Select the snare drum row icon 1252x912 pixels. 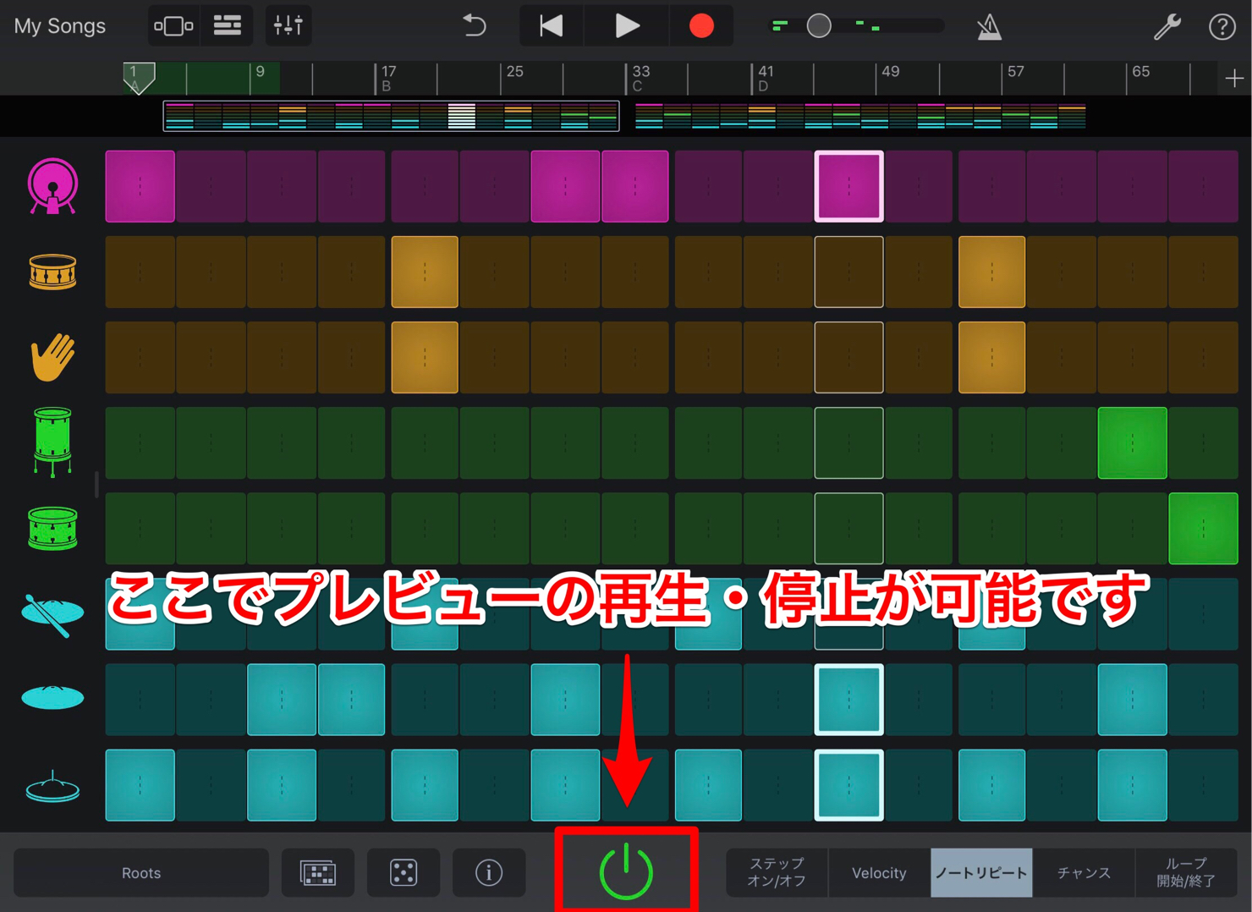click(x=52, y=272)
